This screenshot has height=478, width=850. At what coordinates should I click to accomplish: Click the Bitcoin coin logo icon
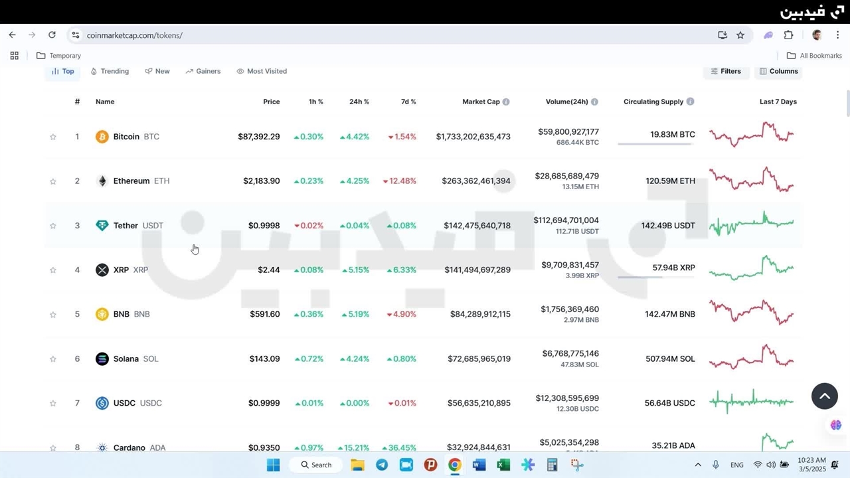[x=102, y=137]
